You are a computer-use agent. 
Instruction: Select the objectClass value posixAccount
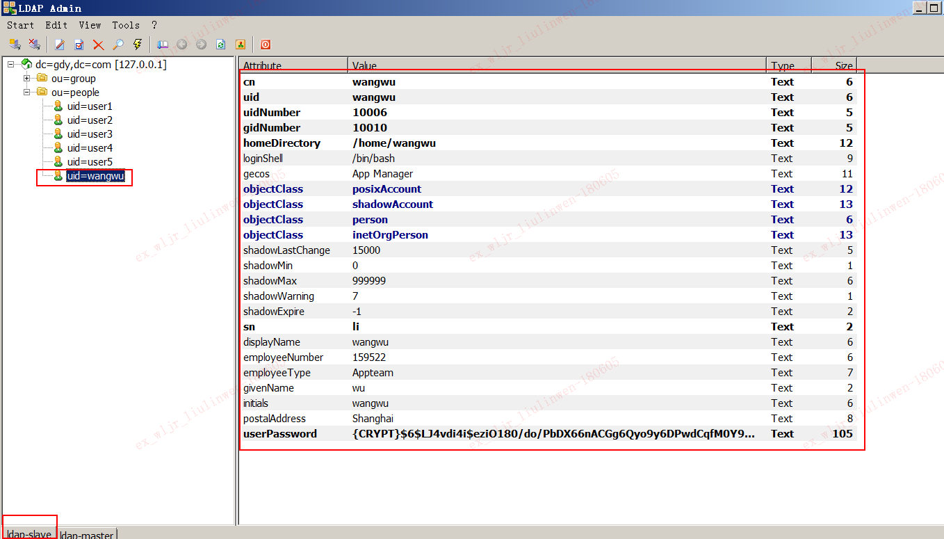point(386,188)
